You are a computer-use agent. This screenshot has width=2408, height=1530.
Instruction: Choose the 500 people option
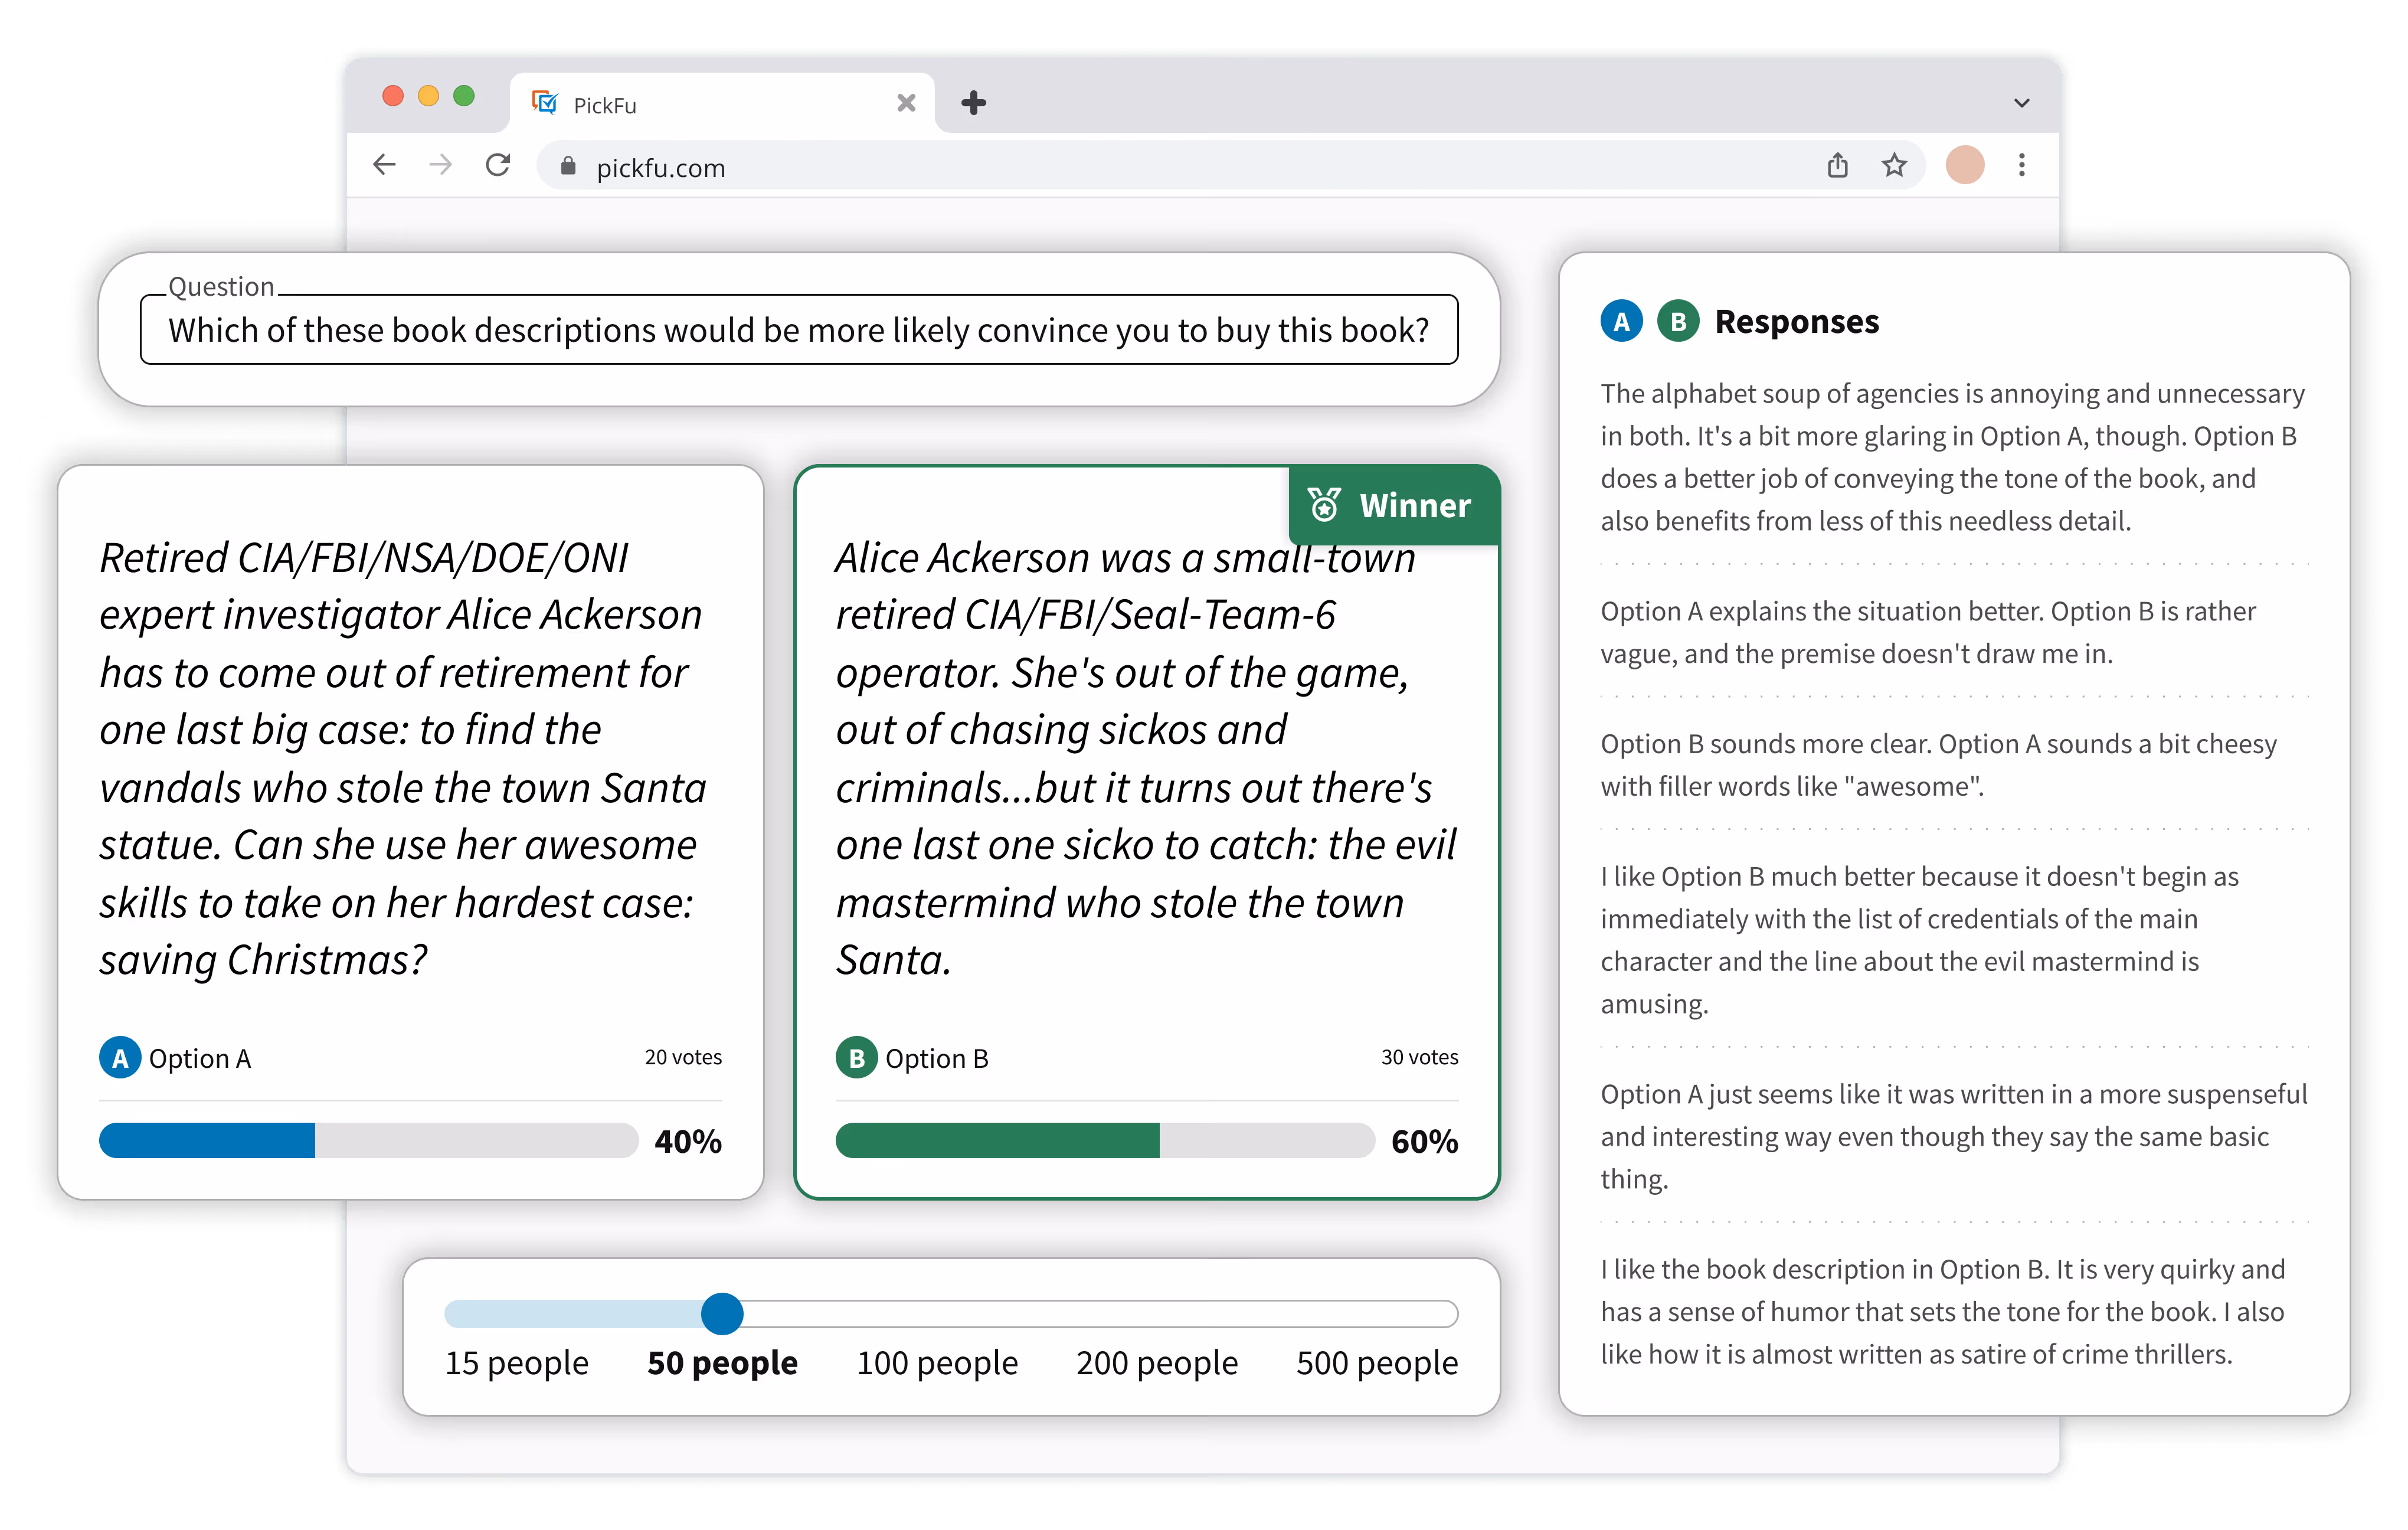click(x=1376, y=1362)
